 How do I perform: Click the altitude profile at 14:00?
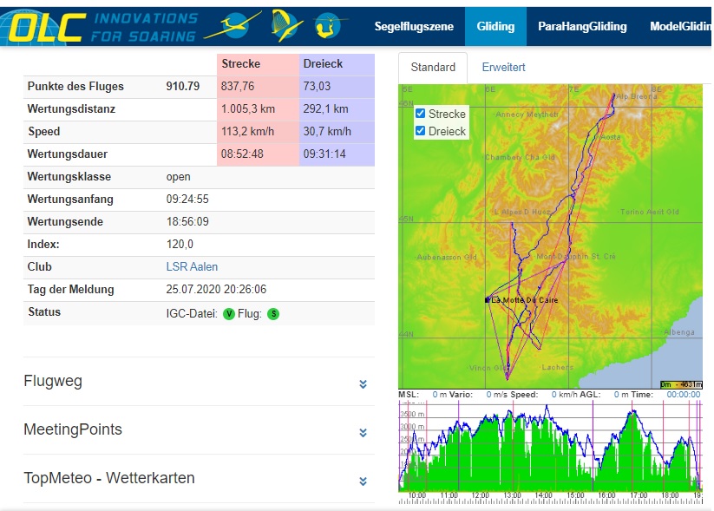pyautogui.click(x=544, y=451)
